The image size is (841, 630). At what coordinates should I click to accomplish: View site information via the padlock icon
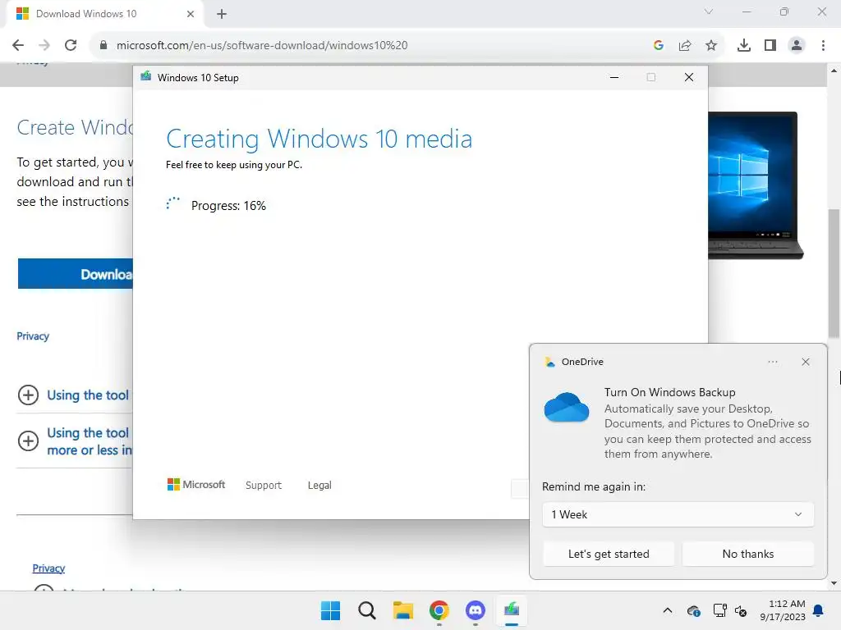point(103,45)
